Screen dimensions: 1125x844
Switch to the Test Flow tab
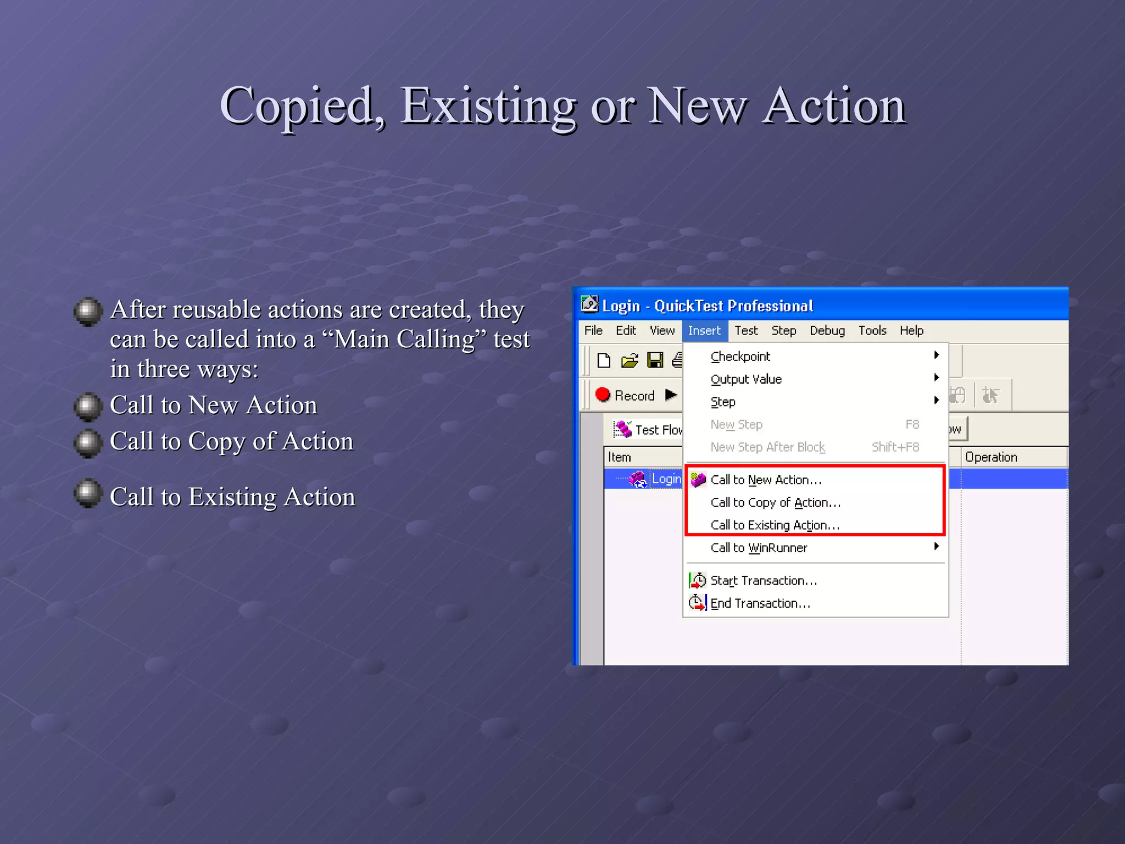coord(648,429)
